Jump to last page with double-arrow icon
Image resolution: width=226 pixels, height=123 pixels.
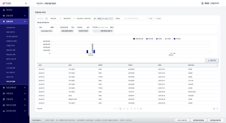141,109
